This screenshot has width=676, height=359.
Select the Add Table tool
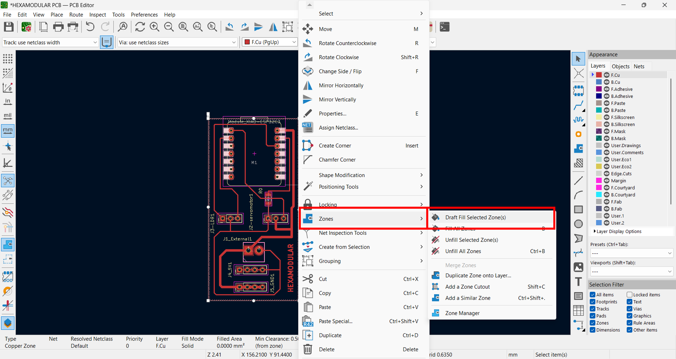pyautogui.click(x=578, y=310)
